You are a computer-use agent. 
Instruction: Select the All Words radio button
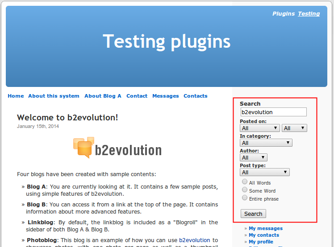tap(245, 182)
